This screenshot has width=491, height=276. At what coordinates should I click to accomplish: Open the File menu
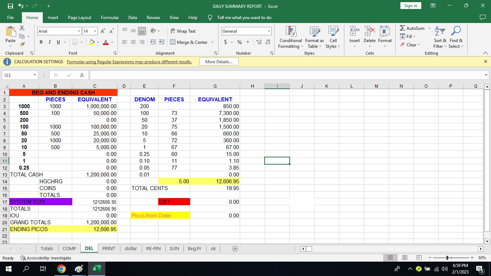tap(10, 17)
